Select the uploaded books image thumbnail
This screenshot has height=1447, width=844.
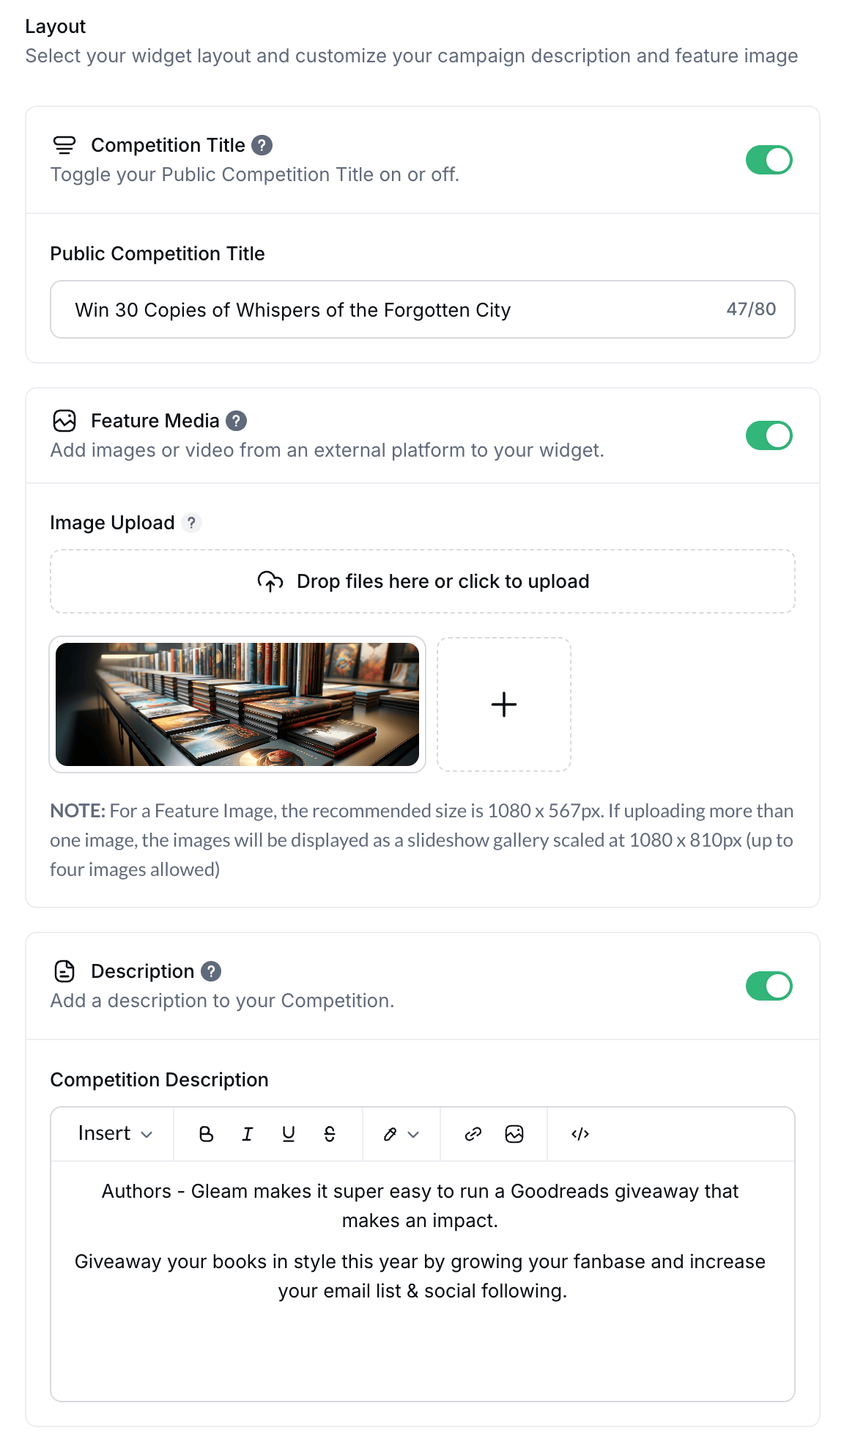[x=237, y=704]
